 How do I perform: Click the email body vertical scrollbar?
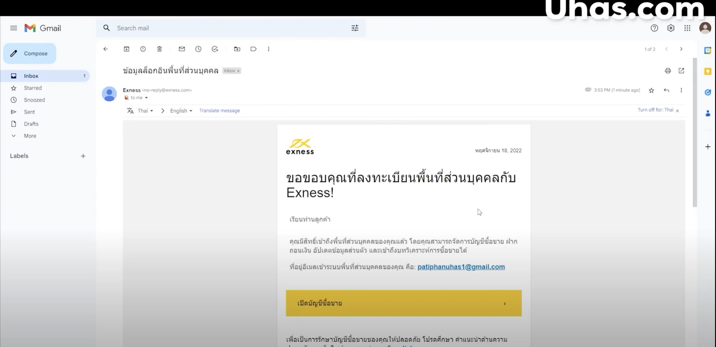pos(695,133)
